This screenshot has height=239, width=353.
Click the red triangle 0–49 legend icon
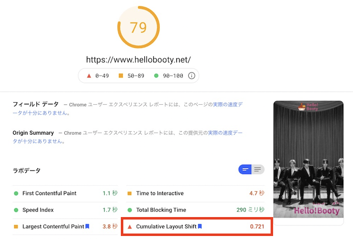[x=89, y=76]
